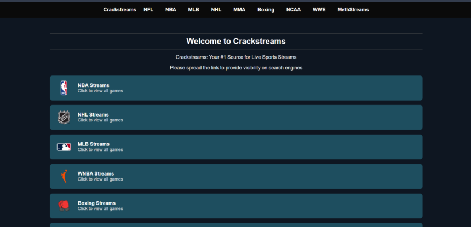
Task: Click the MLB logo icon
Action: 64,147
